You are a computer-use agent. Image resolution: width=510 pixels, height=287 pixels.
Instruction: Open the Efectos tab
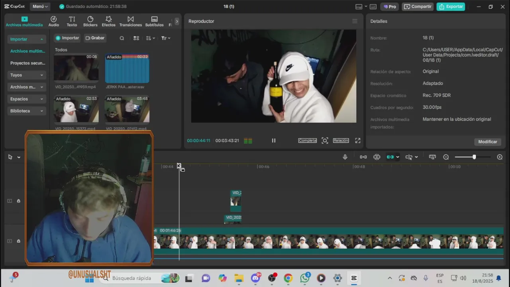[108, 22]
